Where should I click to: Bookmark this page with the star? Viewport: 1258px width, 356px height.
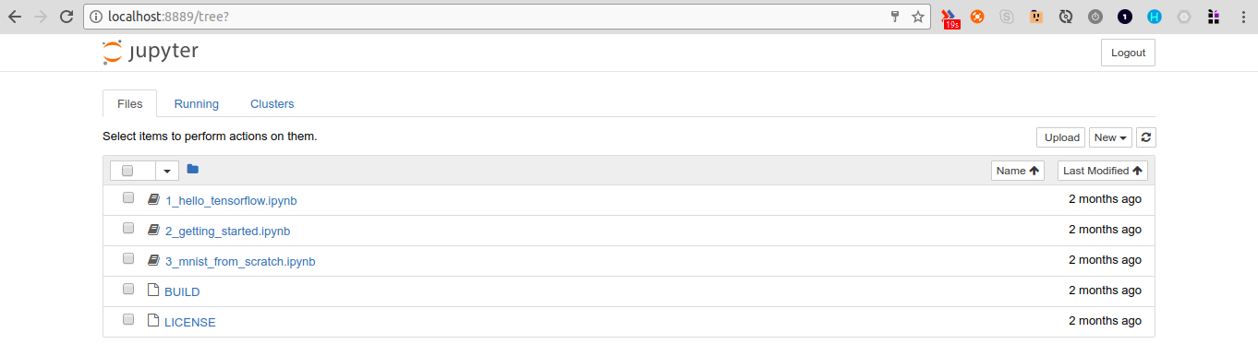click(918, 16)
